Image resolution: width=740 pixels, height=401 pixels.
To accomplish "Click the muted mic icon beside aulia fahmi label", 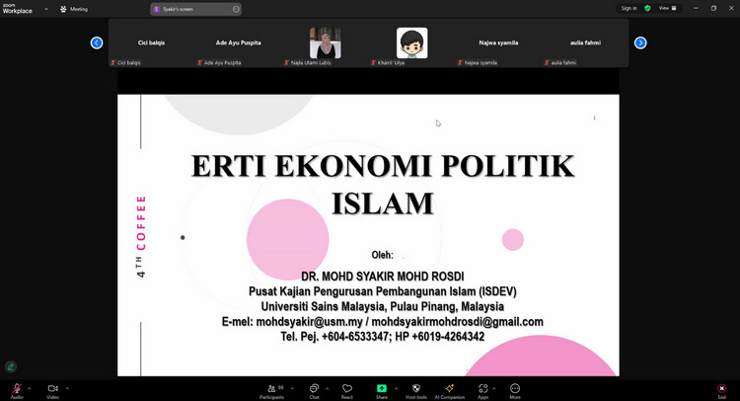I will coord(547,62).
